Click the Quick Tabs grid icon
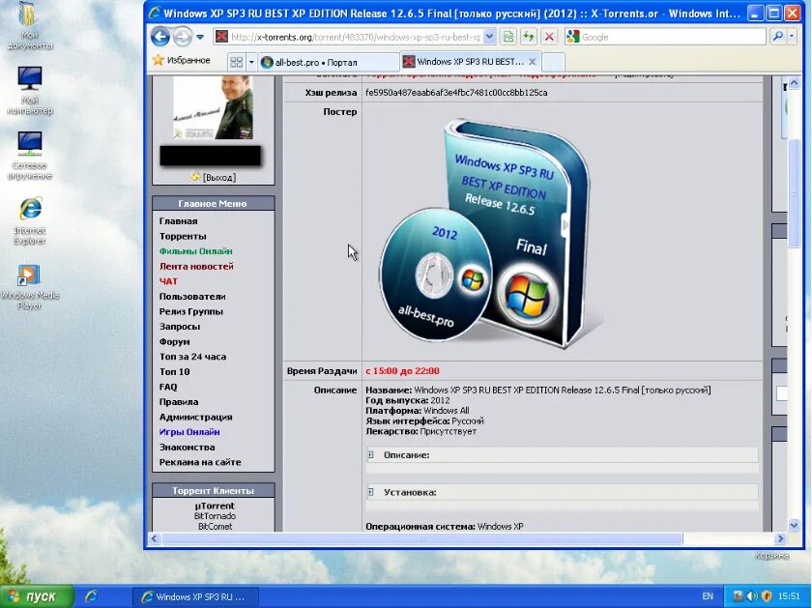The height and width of the screenshot is (608, 812). pos(235,59)
